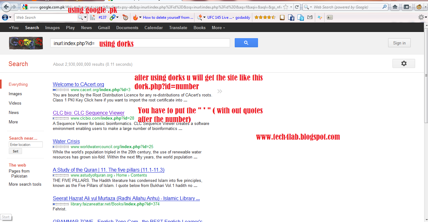
Task: Open Google search settings gear button
Action: [x=404, y=64]
